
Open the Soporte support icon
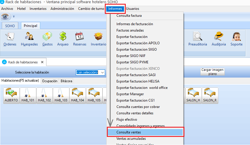coord(236,39)
